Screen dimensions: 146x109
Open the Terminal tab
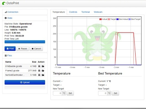coord(86,12)
